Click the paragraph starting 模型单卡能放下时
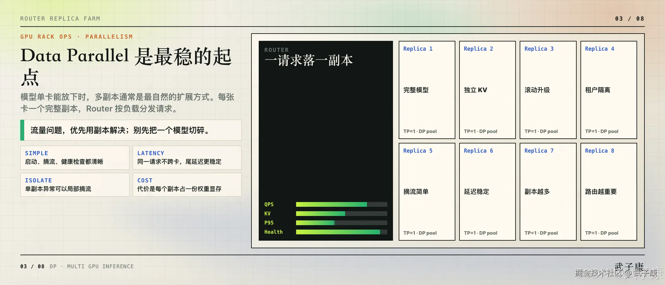Image resolution: width=665 pixels, height=285 pixels. (127, 103)
